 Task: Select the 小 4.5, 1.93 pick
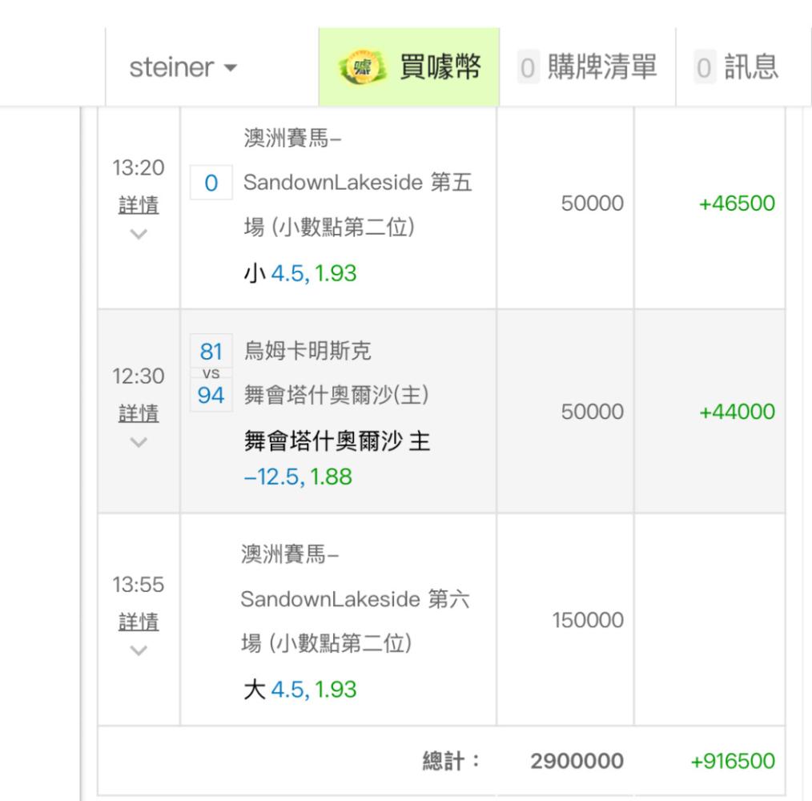click(x=299, y=274)
